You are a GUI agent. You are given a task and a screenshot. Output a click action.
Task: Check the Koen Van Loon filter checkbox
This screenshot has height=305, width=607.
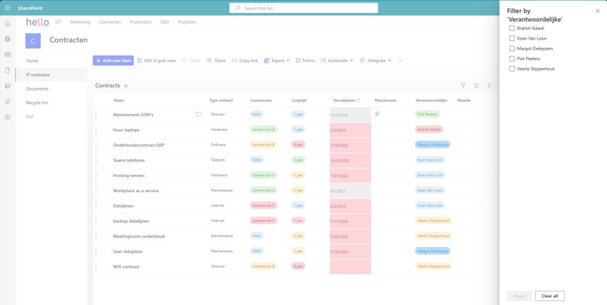[512, 38]
